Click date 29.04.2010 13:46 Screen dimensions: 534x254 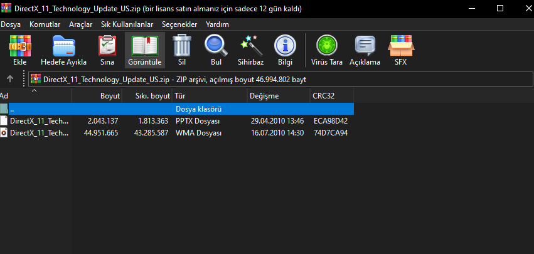click(x=277, y=121)
